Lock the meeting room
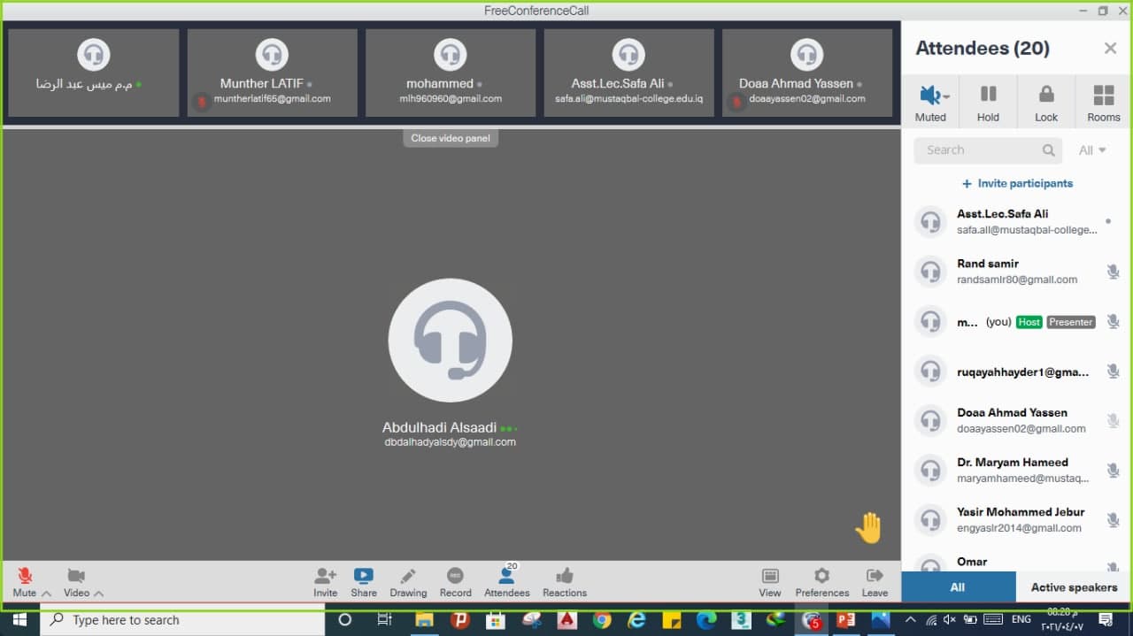Screen dimensions: 1133x636 coord(1046,100)
